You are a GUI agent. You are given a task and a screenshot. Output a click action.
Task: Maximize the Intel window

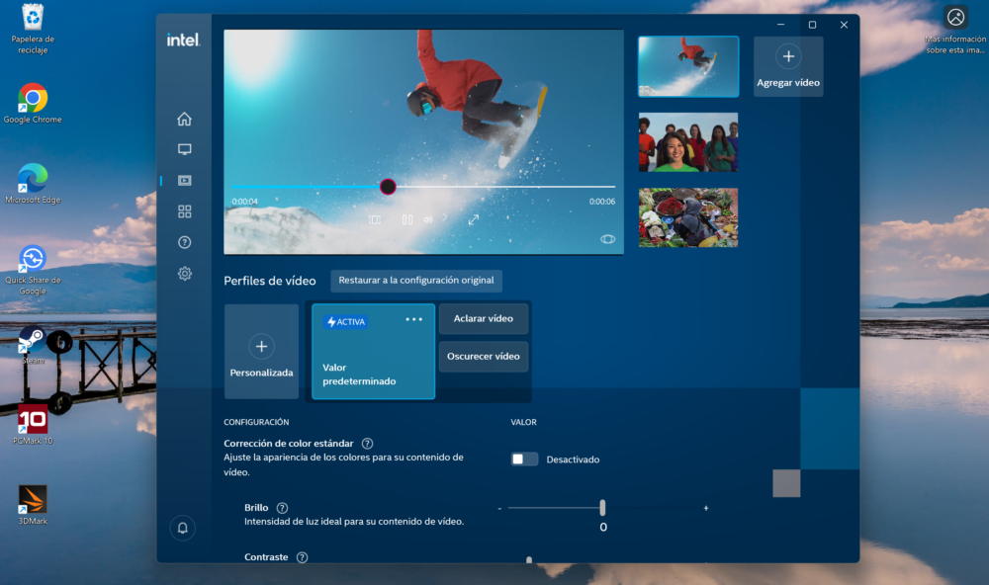pyautogui.click(x=812, y=25)
